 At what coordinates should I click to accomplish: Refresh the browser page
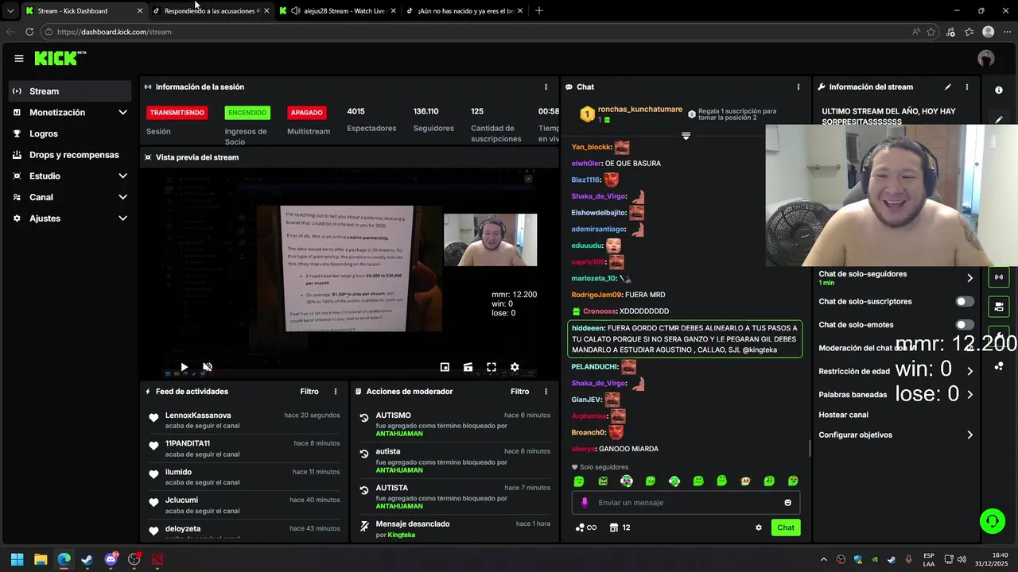[29, 32]
